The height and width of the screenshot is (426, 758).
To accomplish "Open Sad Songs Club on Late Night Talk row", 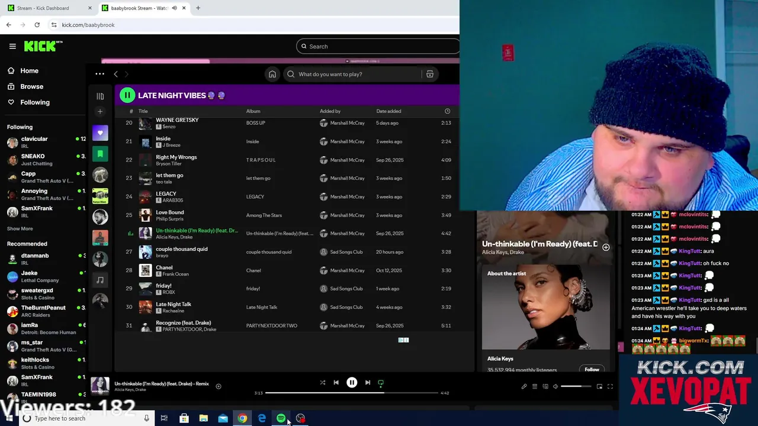I will click(346, 307).
